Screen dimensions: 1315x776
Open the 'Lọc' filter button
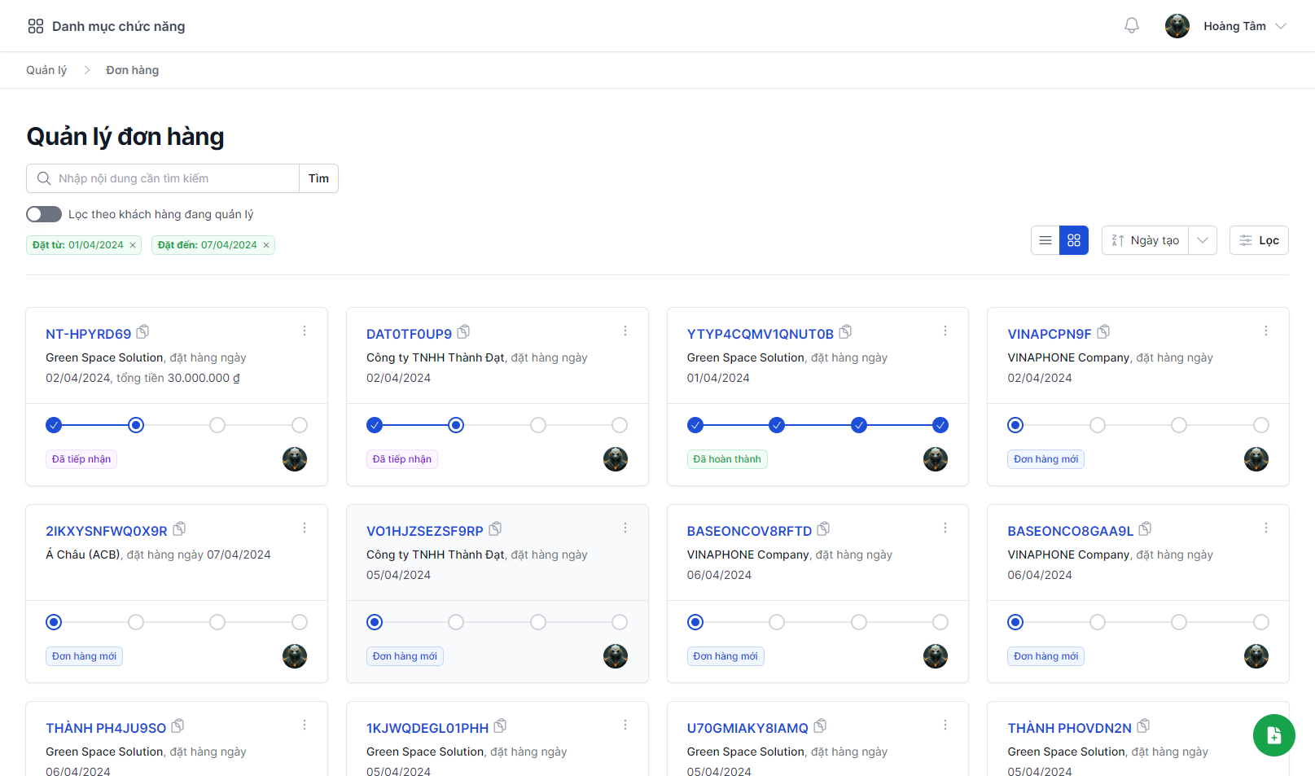click(1259, 240)
